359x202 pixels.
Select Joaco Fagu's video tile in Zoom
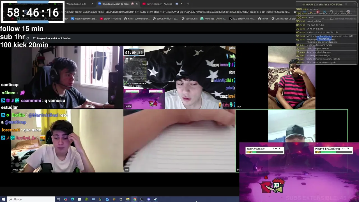[x=67, y=141]
